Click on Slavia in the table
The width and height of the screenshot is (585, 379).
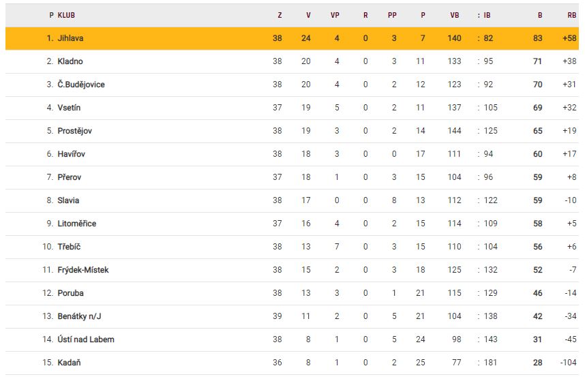pyautogui.click(x=68, y=200)
